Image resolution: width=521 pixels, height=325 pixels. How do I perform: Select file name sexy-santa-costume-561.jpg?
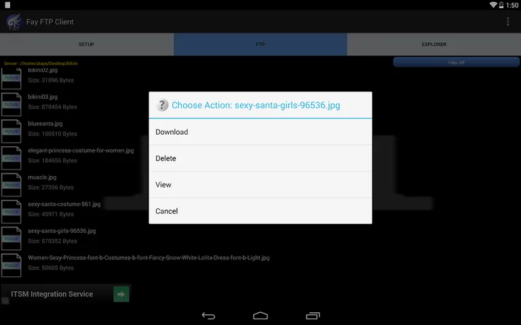(64, 204)
